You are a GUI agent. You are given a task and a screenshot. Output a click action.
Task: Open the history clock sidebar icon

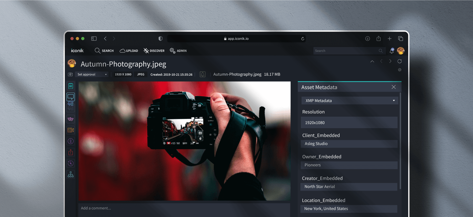point(71,163)
